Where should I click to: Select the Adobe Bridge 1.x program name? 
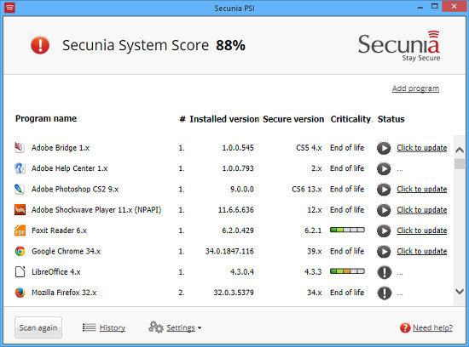click(61, 148)
